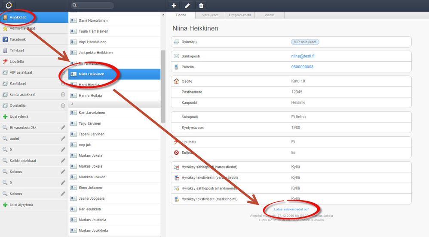The width and height of the screenshot is (429, 237).
Task: Open the Kaikki asiakkaat smart group
Action: pos(34,161)
